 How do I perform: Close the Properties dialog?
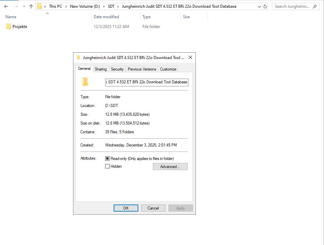[190, 57]
